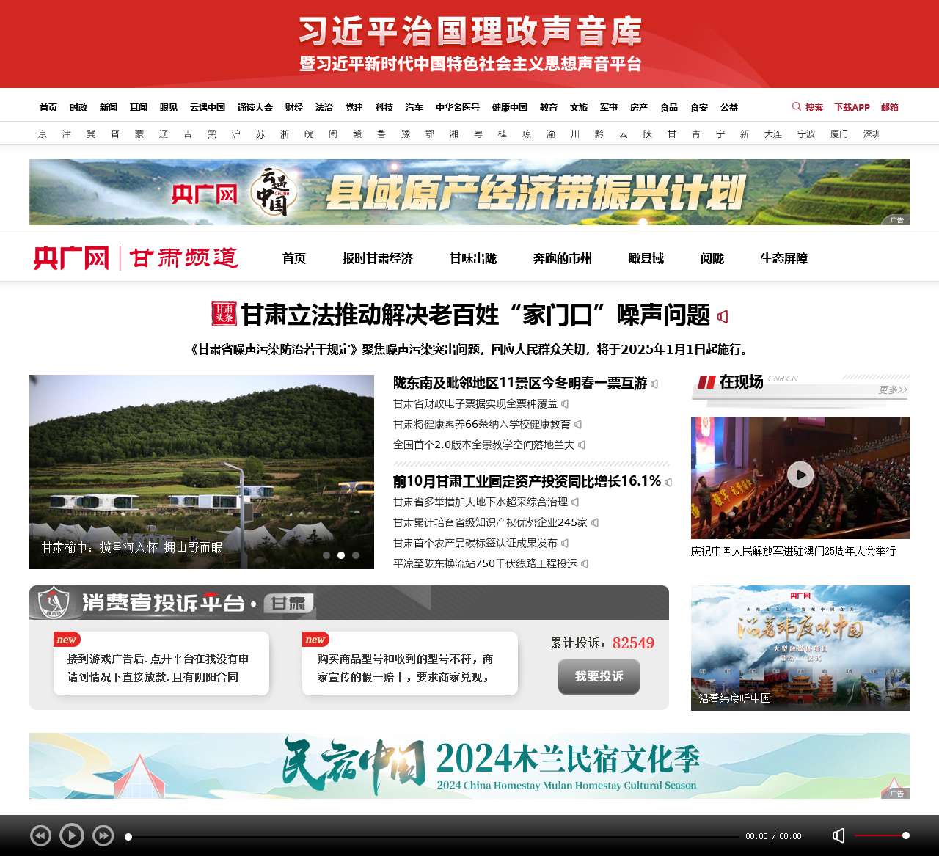Screen dimensions: 939x856
Task: Open the 习近平治国理政声音库 top banner
Action: 469,44
